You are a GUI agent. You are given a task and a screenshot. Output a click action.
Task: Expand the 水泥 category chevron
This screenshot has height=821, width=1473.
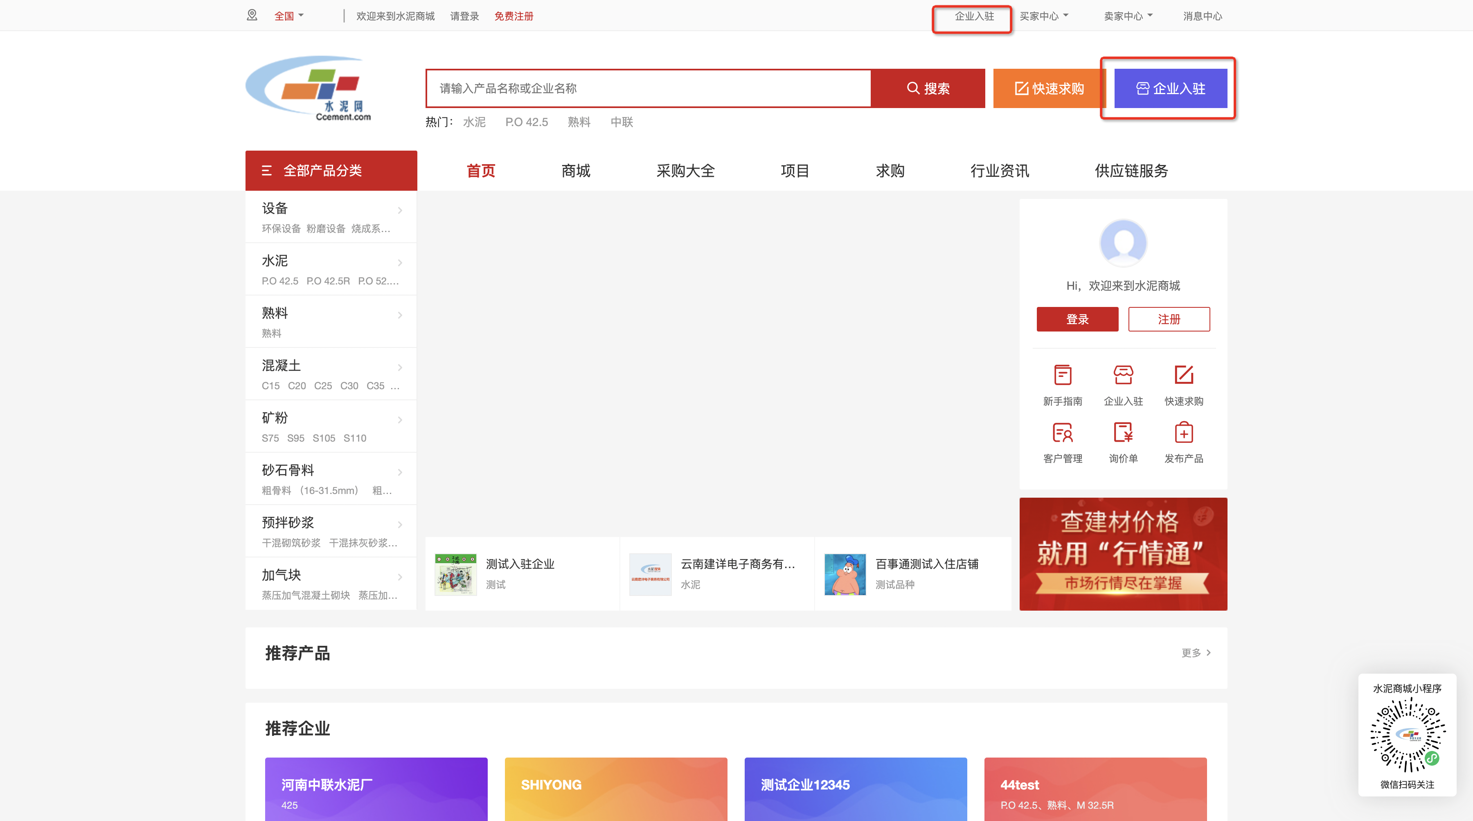click(400, 263)
